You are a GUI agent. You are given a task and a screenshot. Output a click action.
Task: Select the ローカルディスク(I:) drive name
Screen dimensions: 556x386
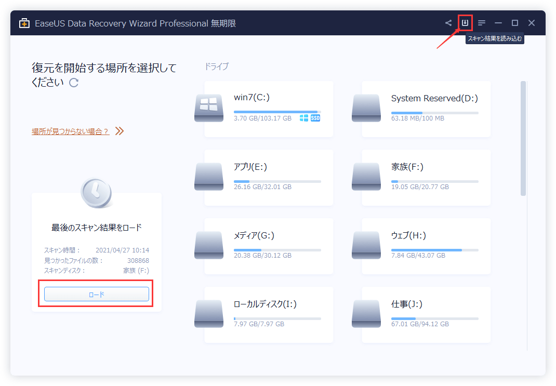pos(265,304)
